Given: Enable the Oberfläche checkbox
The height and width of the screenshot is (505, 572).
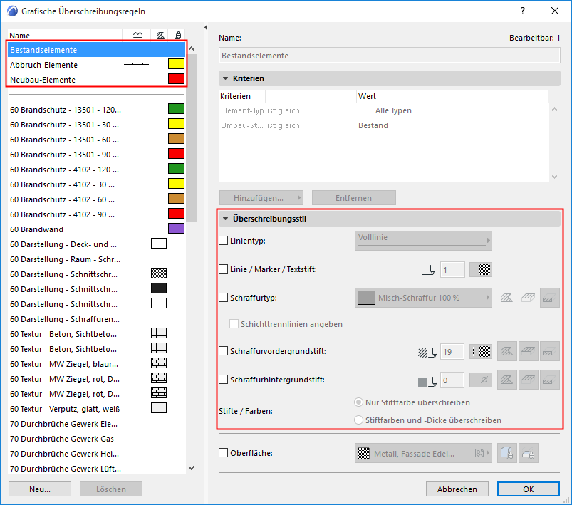Looking at the screenshot, I should pyautogui.click(x=223, y=453).
